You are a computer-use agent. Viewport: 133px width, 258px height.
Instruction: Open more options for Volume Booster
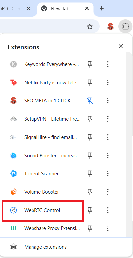[x=108, y=192]
